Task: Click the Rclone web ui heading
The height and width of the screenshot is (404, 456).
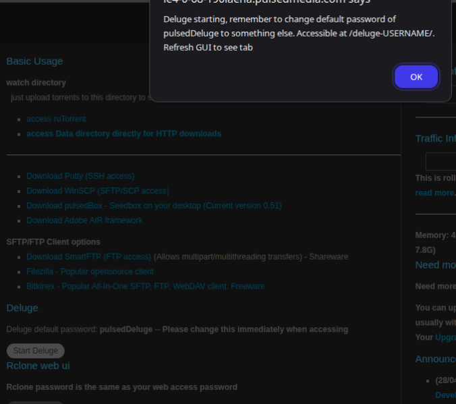Action: pyautogui.click(x=38, y=366)
